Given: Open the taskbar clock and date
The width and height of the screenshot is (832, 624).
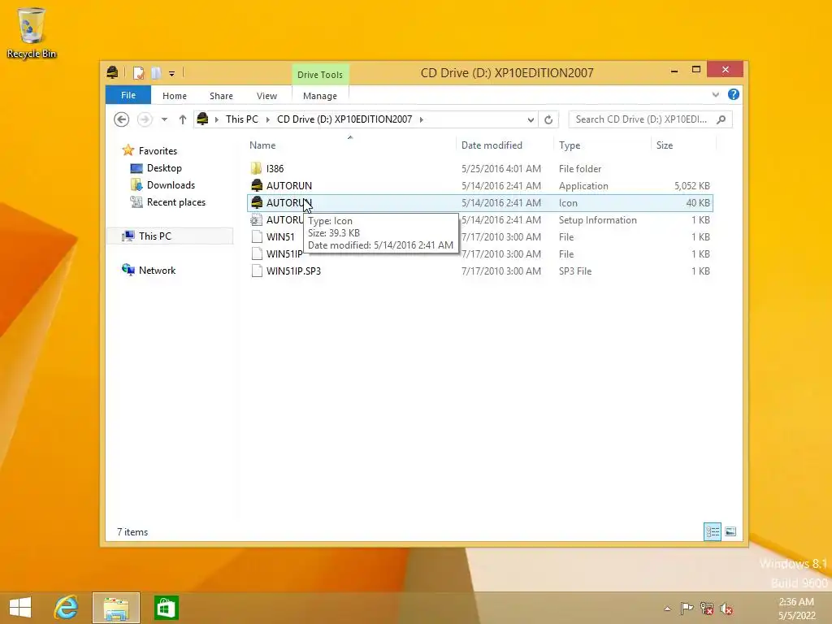Looking at the screenshot, I should [796, 609].
